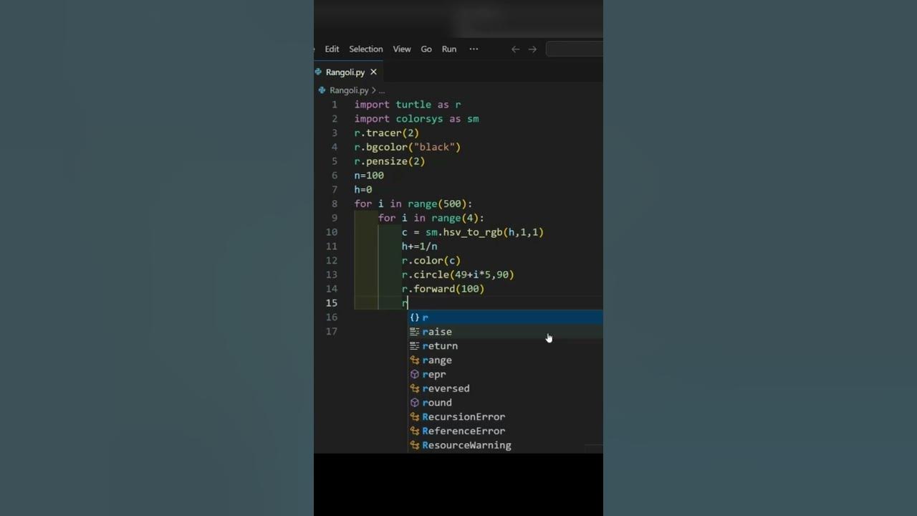Click the 'r.tracer(2)' code line
Image resolution: width=917 pixels, height=516 pixels.
[387, 133]
